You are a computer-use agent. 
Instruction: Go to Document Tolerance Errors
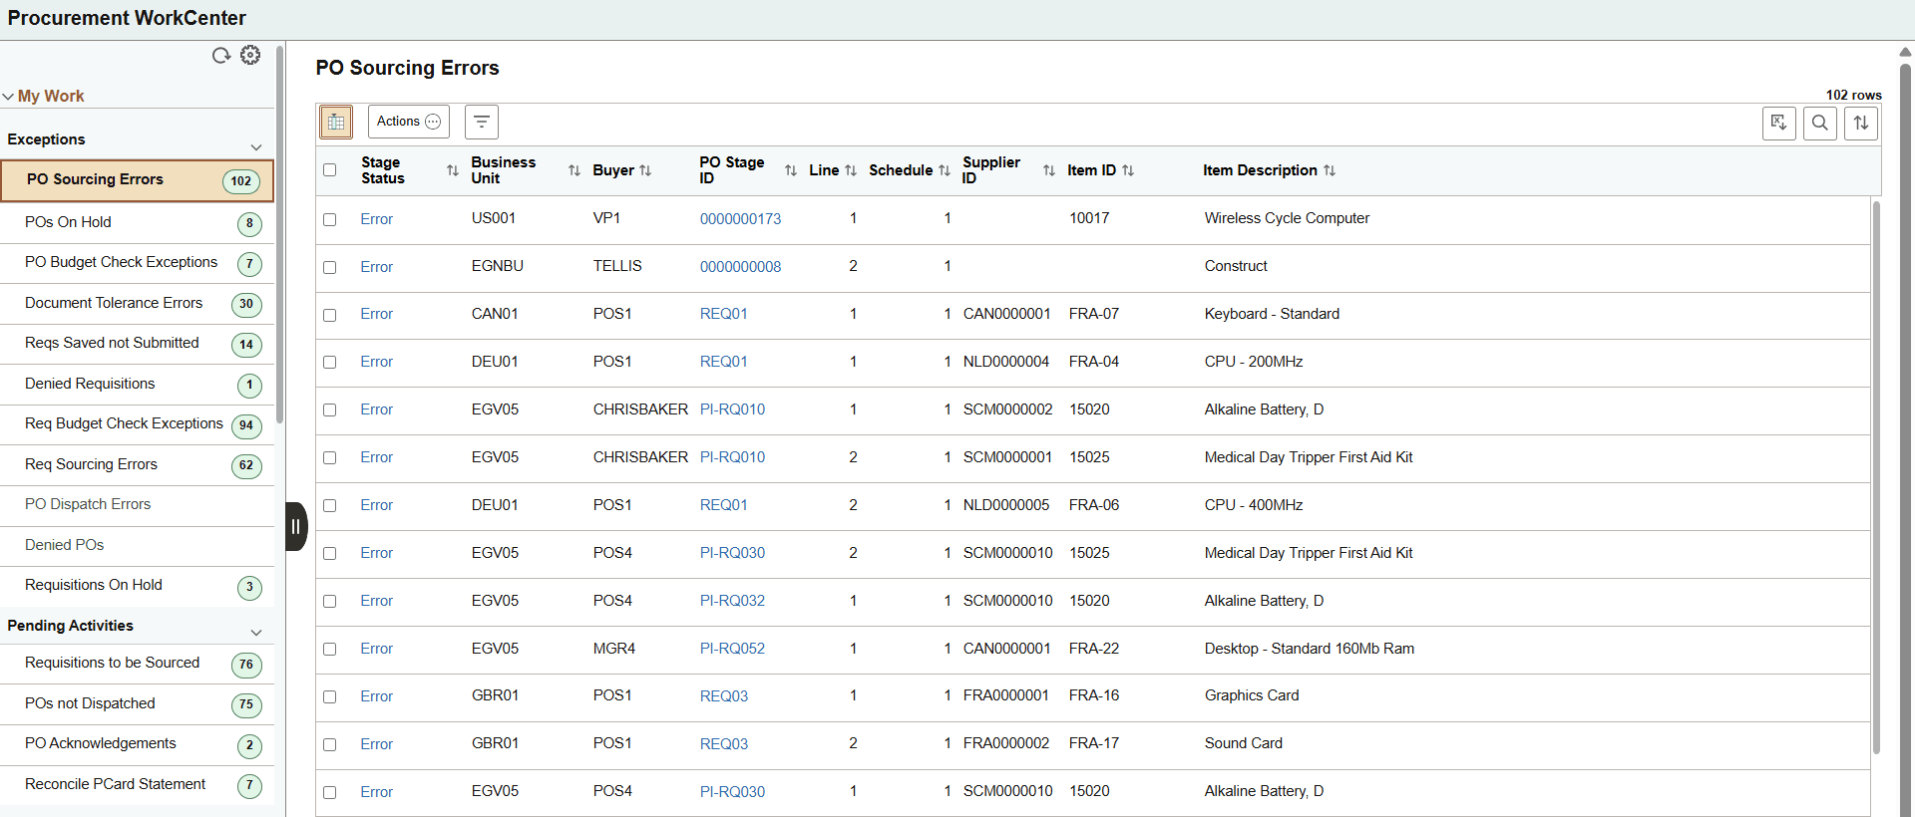click(137, 303)
